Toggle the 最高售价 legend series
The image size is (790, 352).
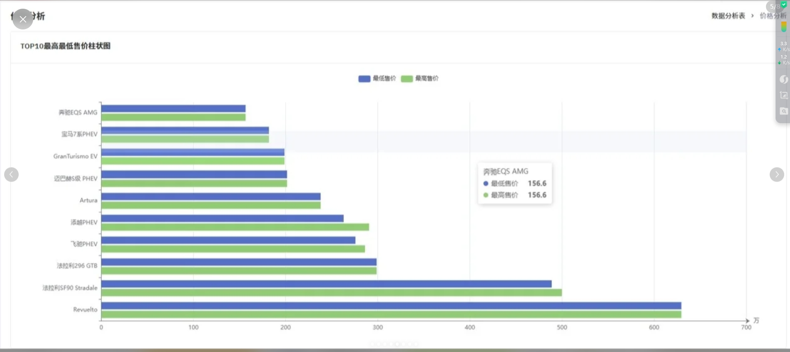click(420, 78)
